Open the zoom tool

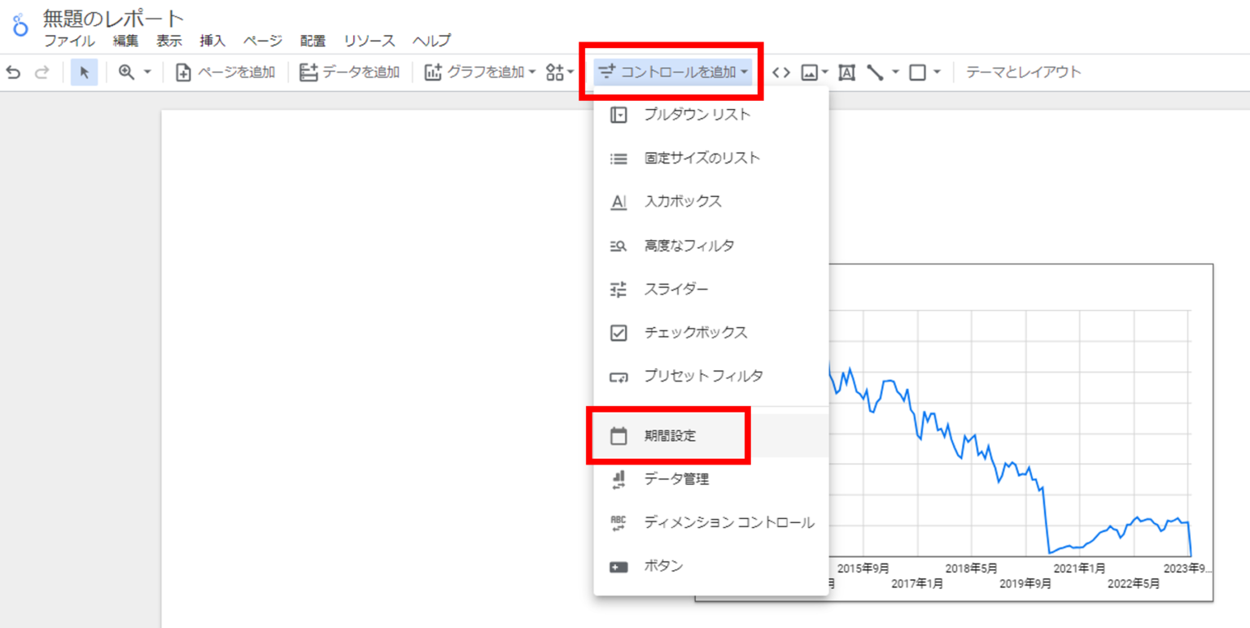click(x=127, y=72)
